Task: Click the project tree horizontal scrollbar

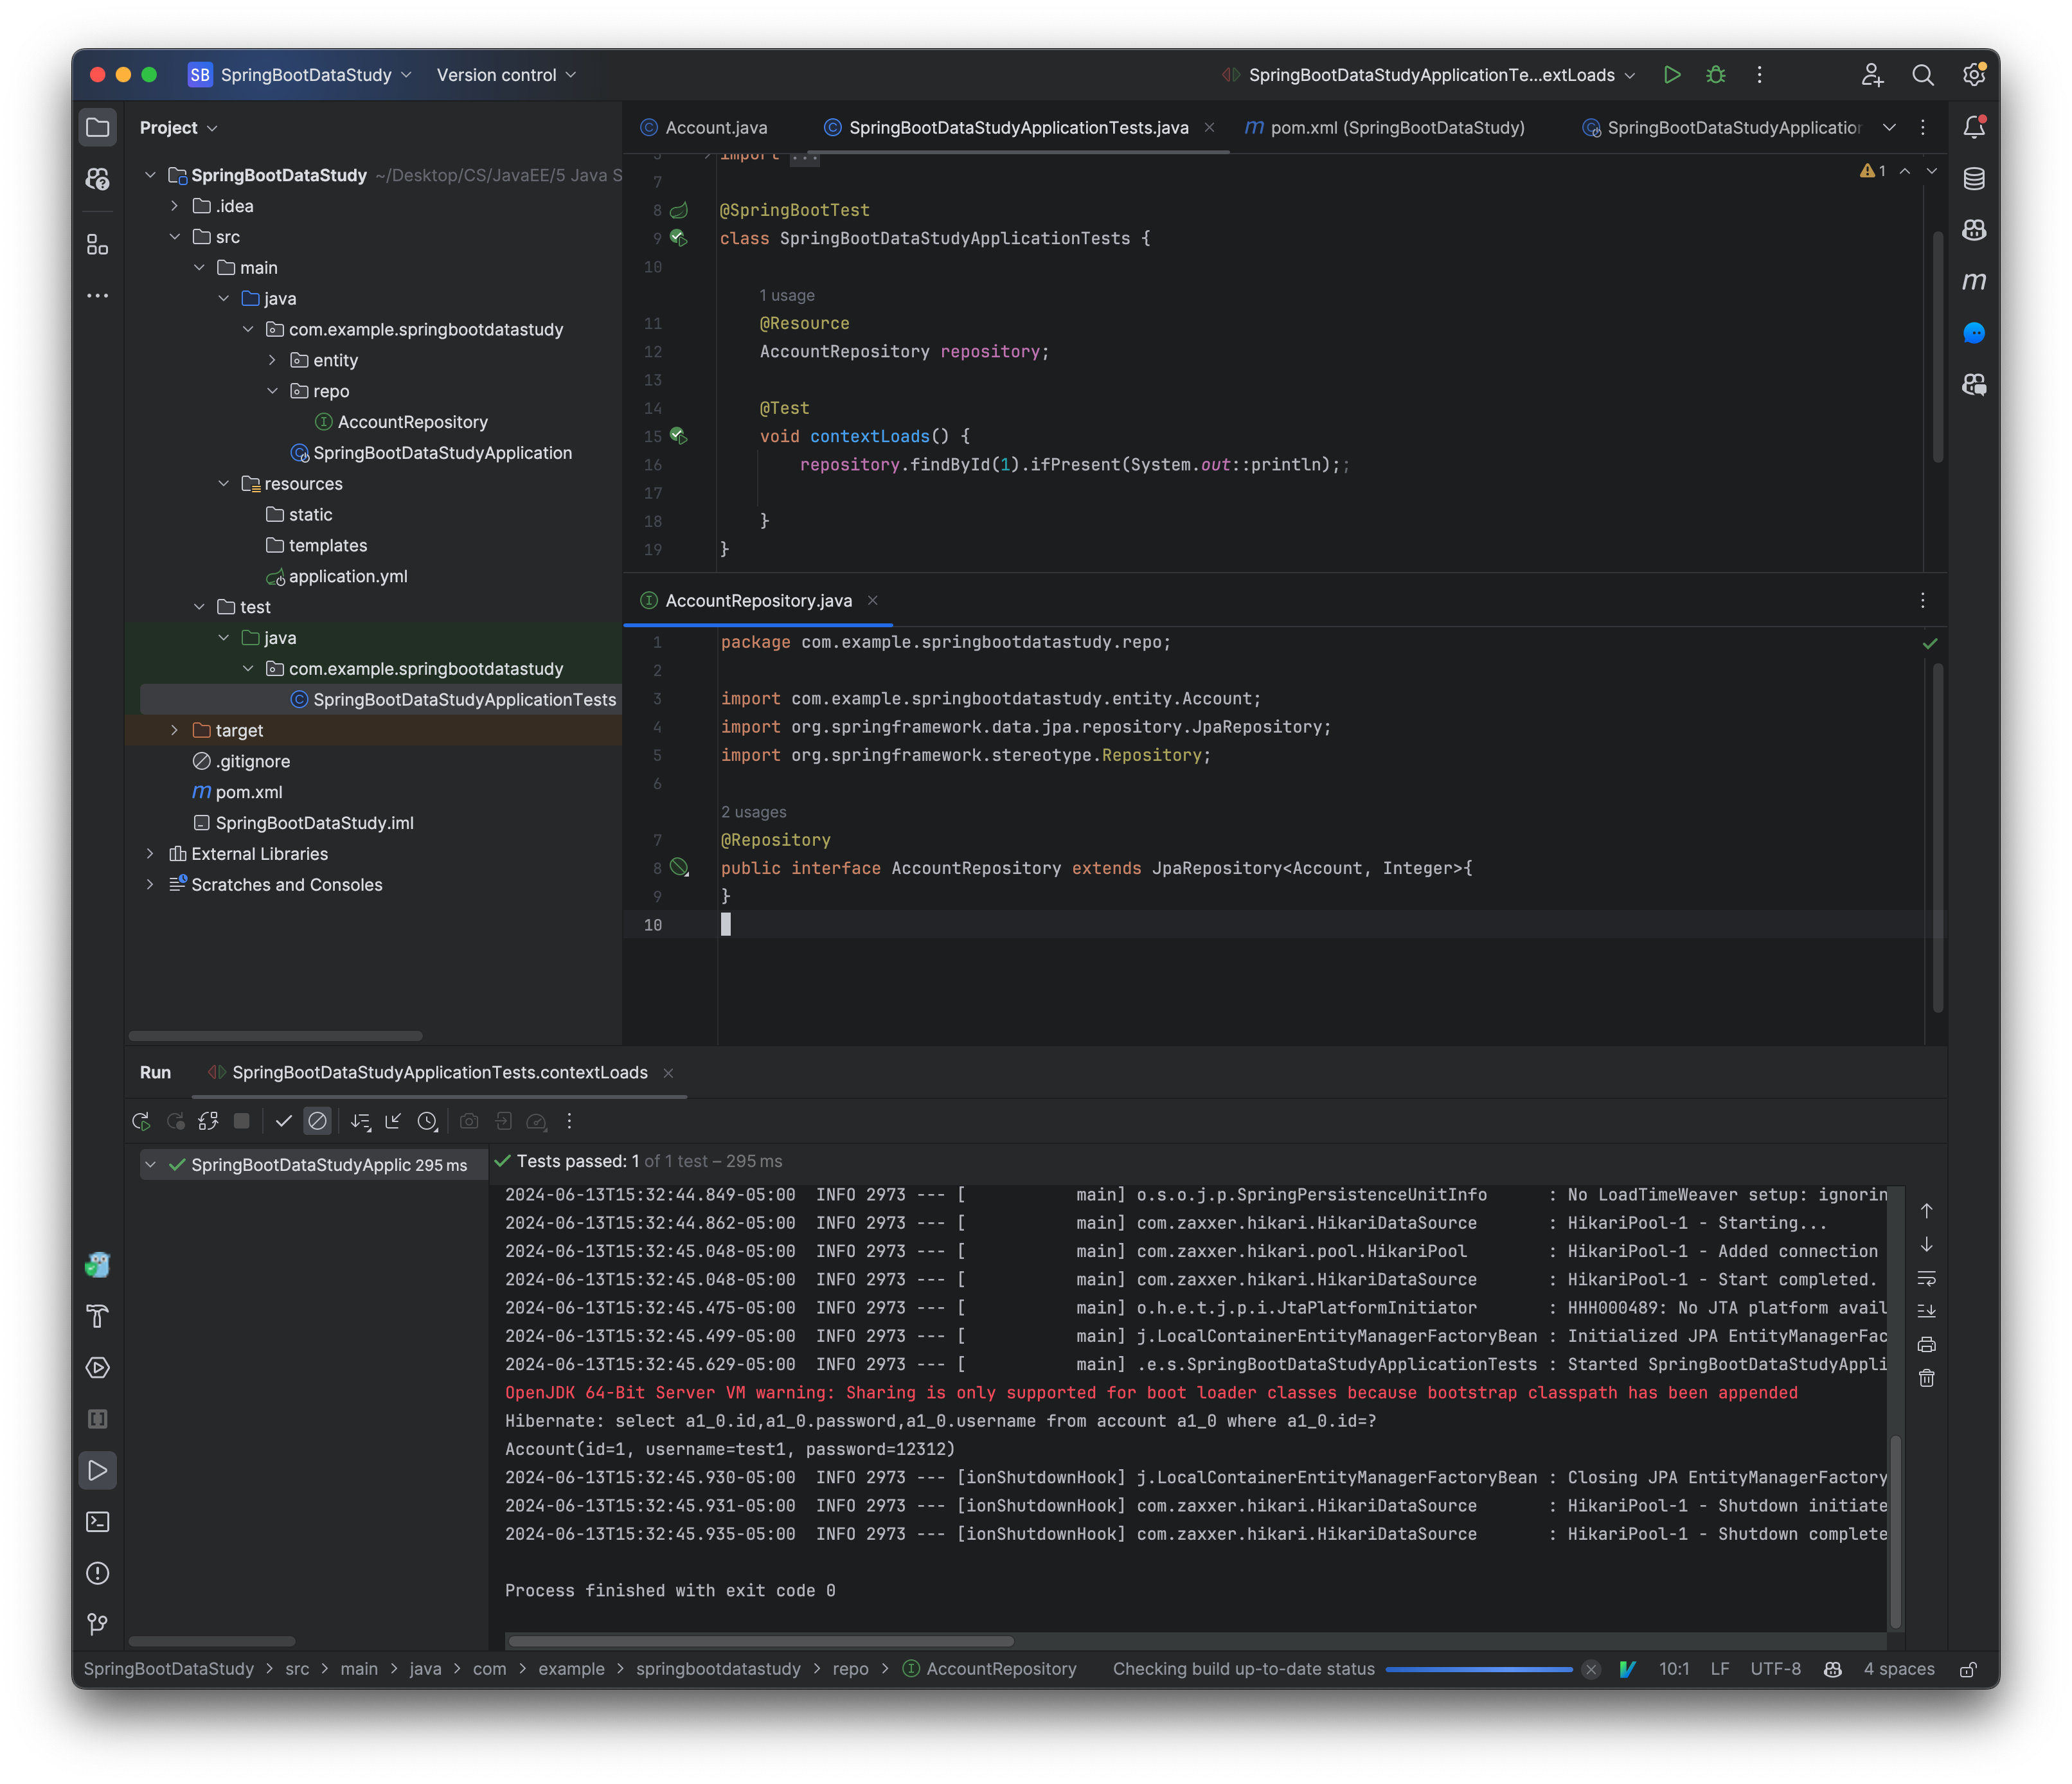Action: 275,1035
